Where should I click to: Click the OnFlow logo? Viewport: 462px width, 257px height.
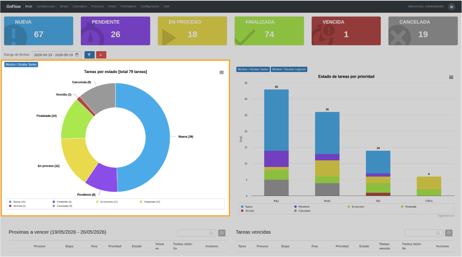(x=13, y=6)
